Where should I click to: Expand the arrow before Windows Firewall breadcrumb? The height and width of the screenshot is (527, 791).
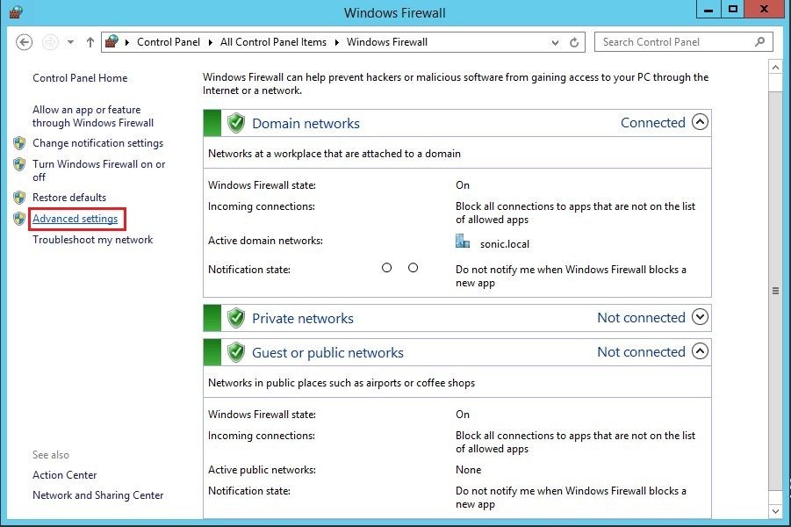click(x=336, y=42)
